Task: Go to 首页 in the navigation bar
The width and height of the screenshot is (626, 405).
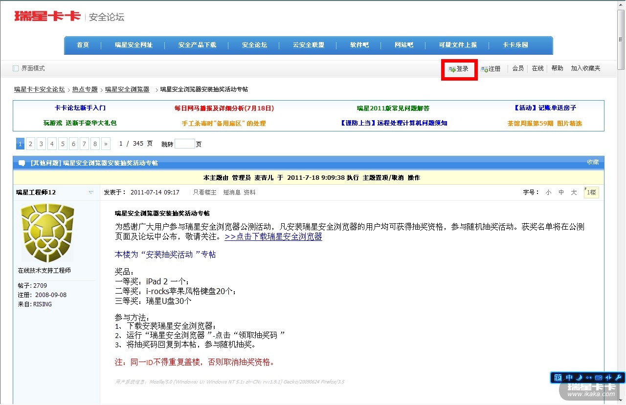Action: pos(83,45)
